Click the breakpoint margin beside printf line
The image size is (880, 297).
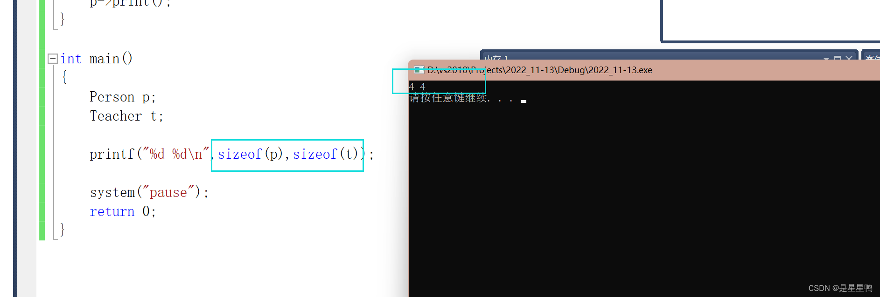27,154
